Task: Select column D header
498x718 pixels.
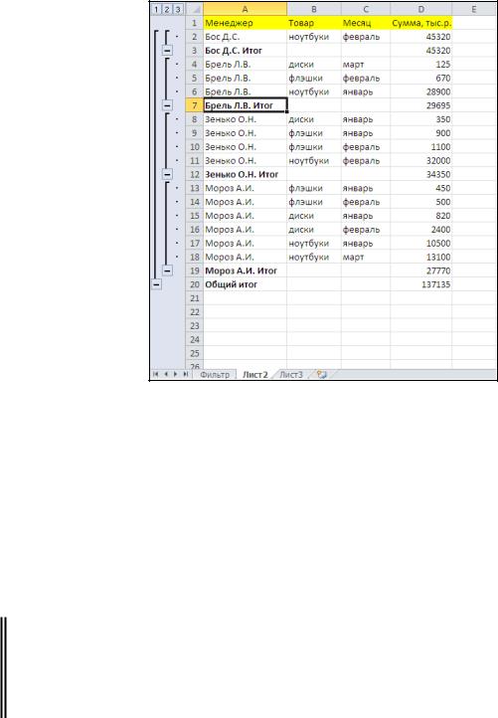Action: tap(421, 9)
